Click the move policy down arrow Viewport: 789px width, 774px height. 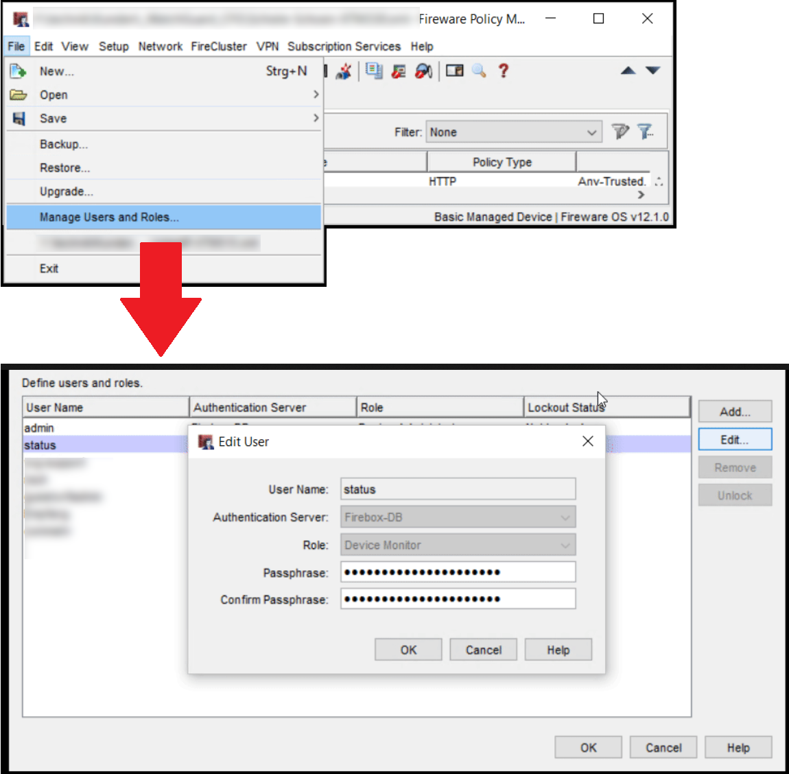pos(652,71)
